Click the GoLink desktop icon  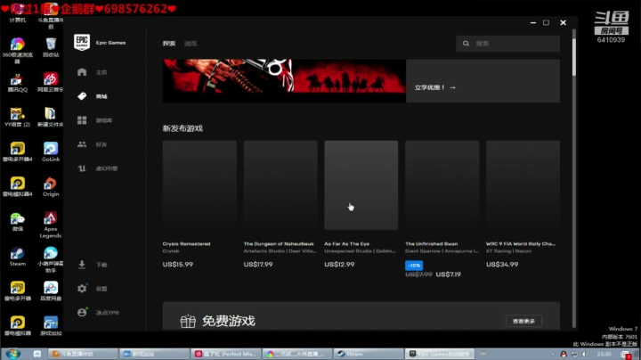pos(51,149)
